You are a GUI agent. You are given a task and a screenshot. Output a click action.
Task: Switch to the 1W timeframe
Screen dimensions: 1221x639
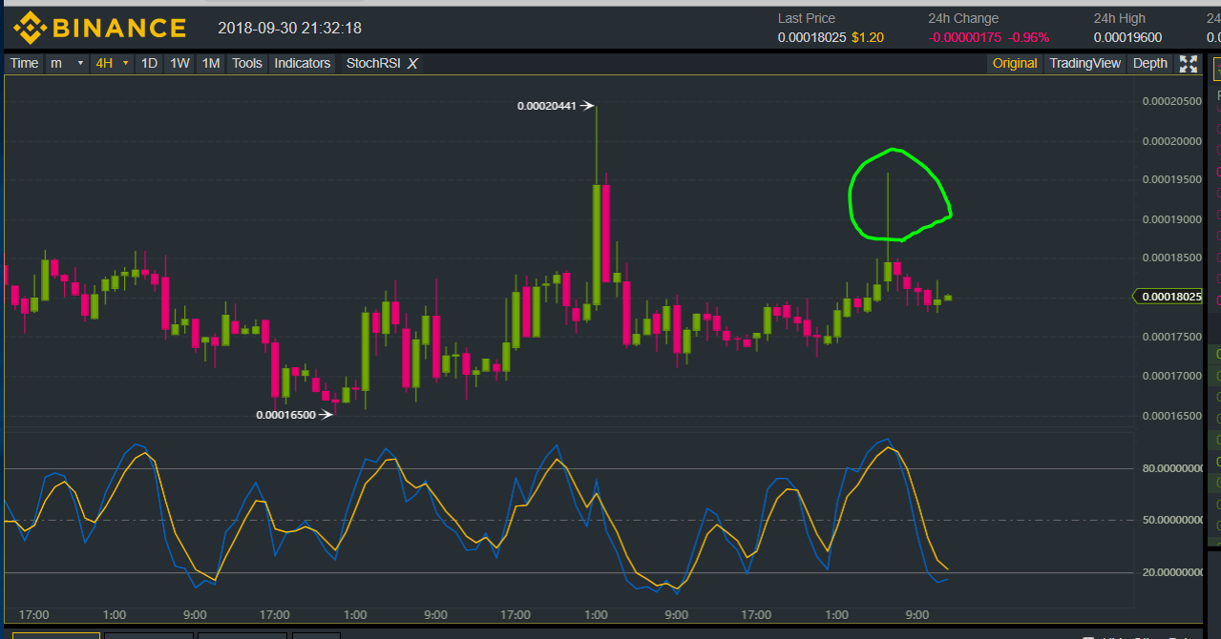click(179, 64)
